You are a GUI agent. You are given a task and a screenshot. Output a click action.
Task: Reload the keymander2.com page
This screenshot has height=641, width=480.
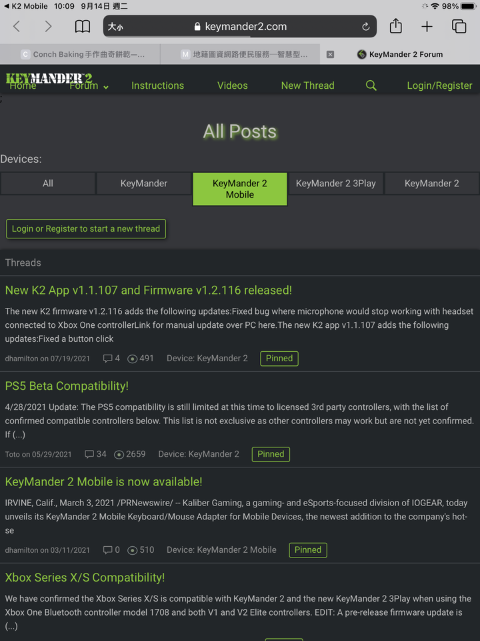[366, 27]
